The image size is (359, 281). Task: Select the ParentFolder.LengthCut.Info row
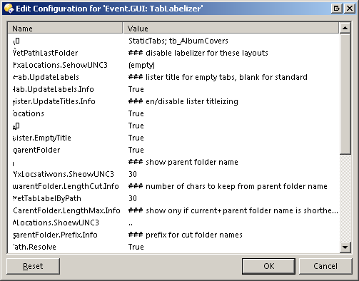click(173, 186)
